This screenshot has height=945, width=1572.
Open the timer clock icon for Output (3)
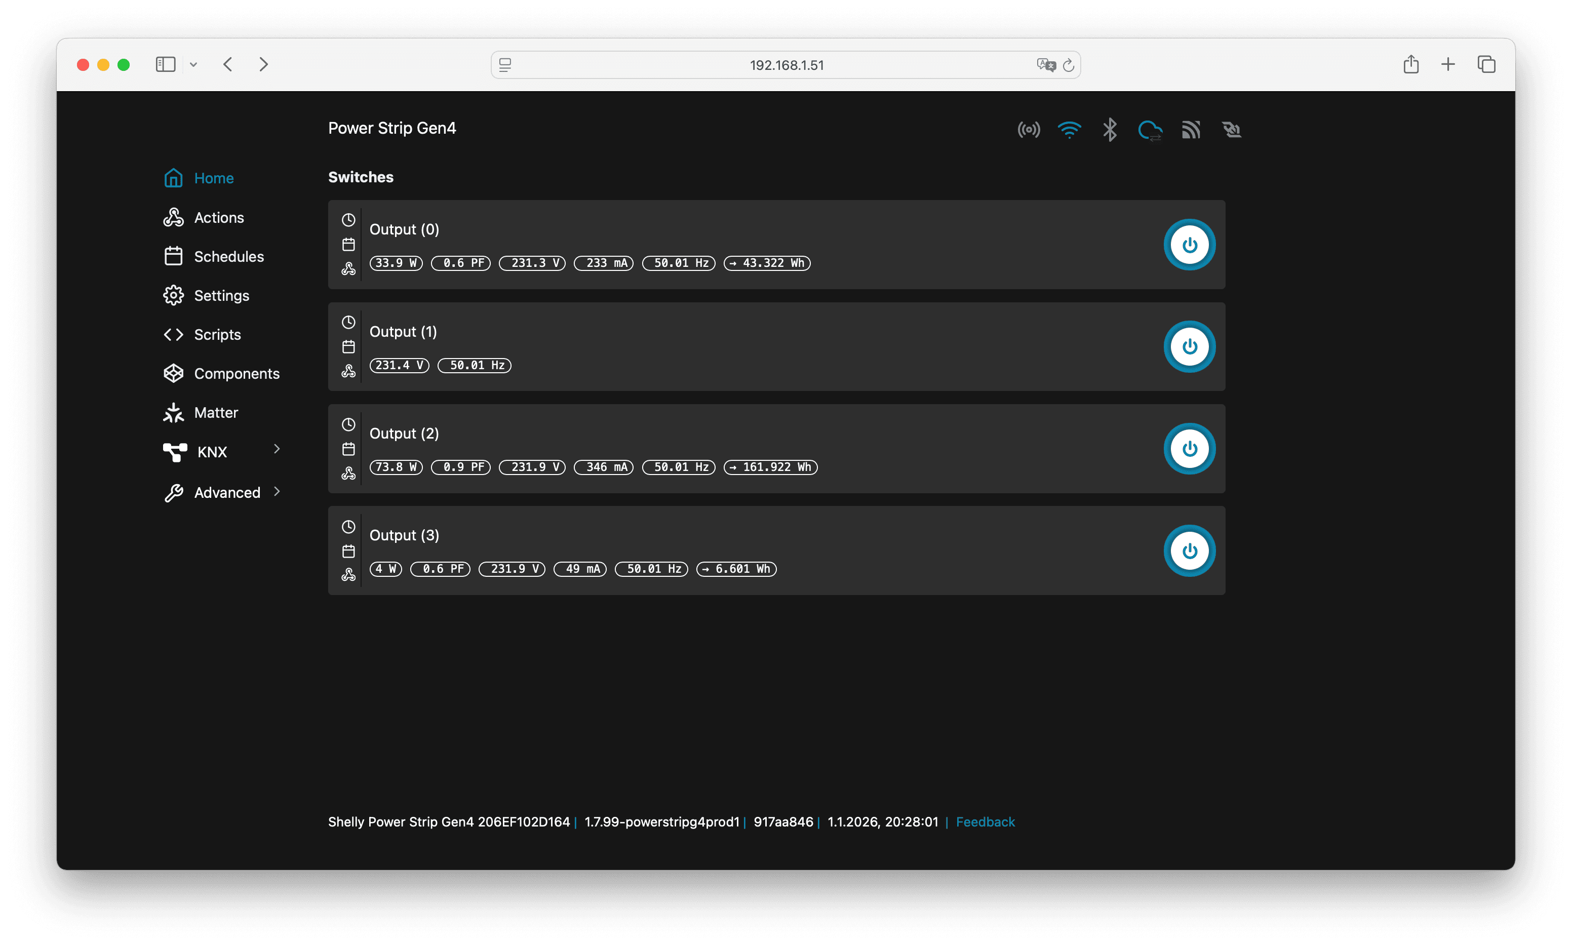click(348, 527)
